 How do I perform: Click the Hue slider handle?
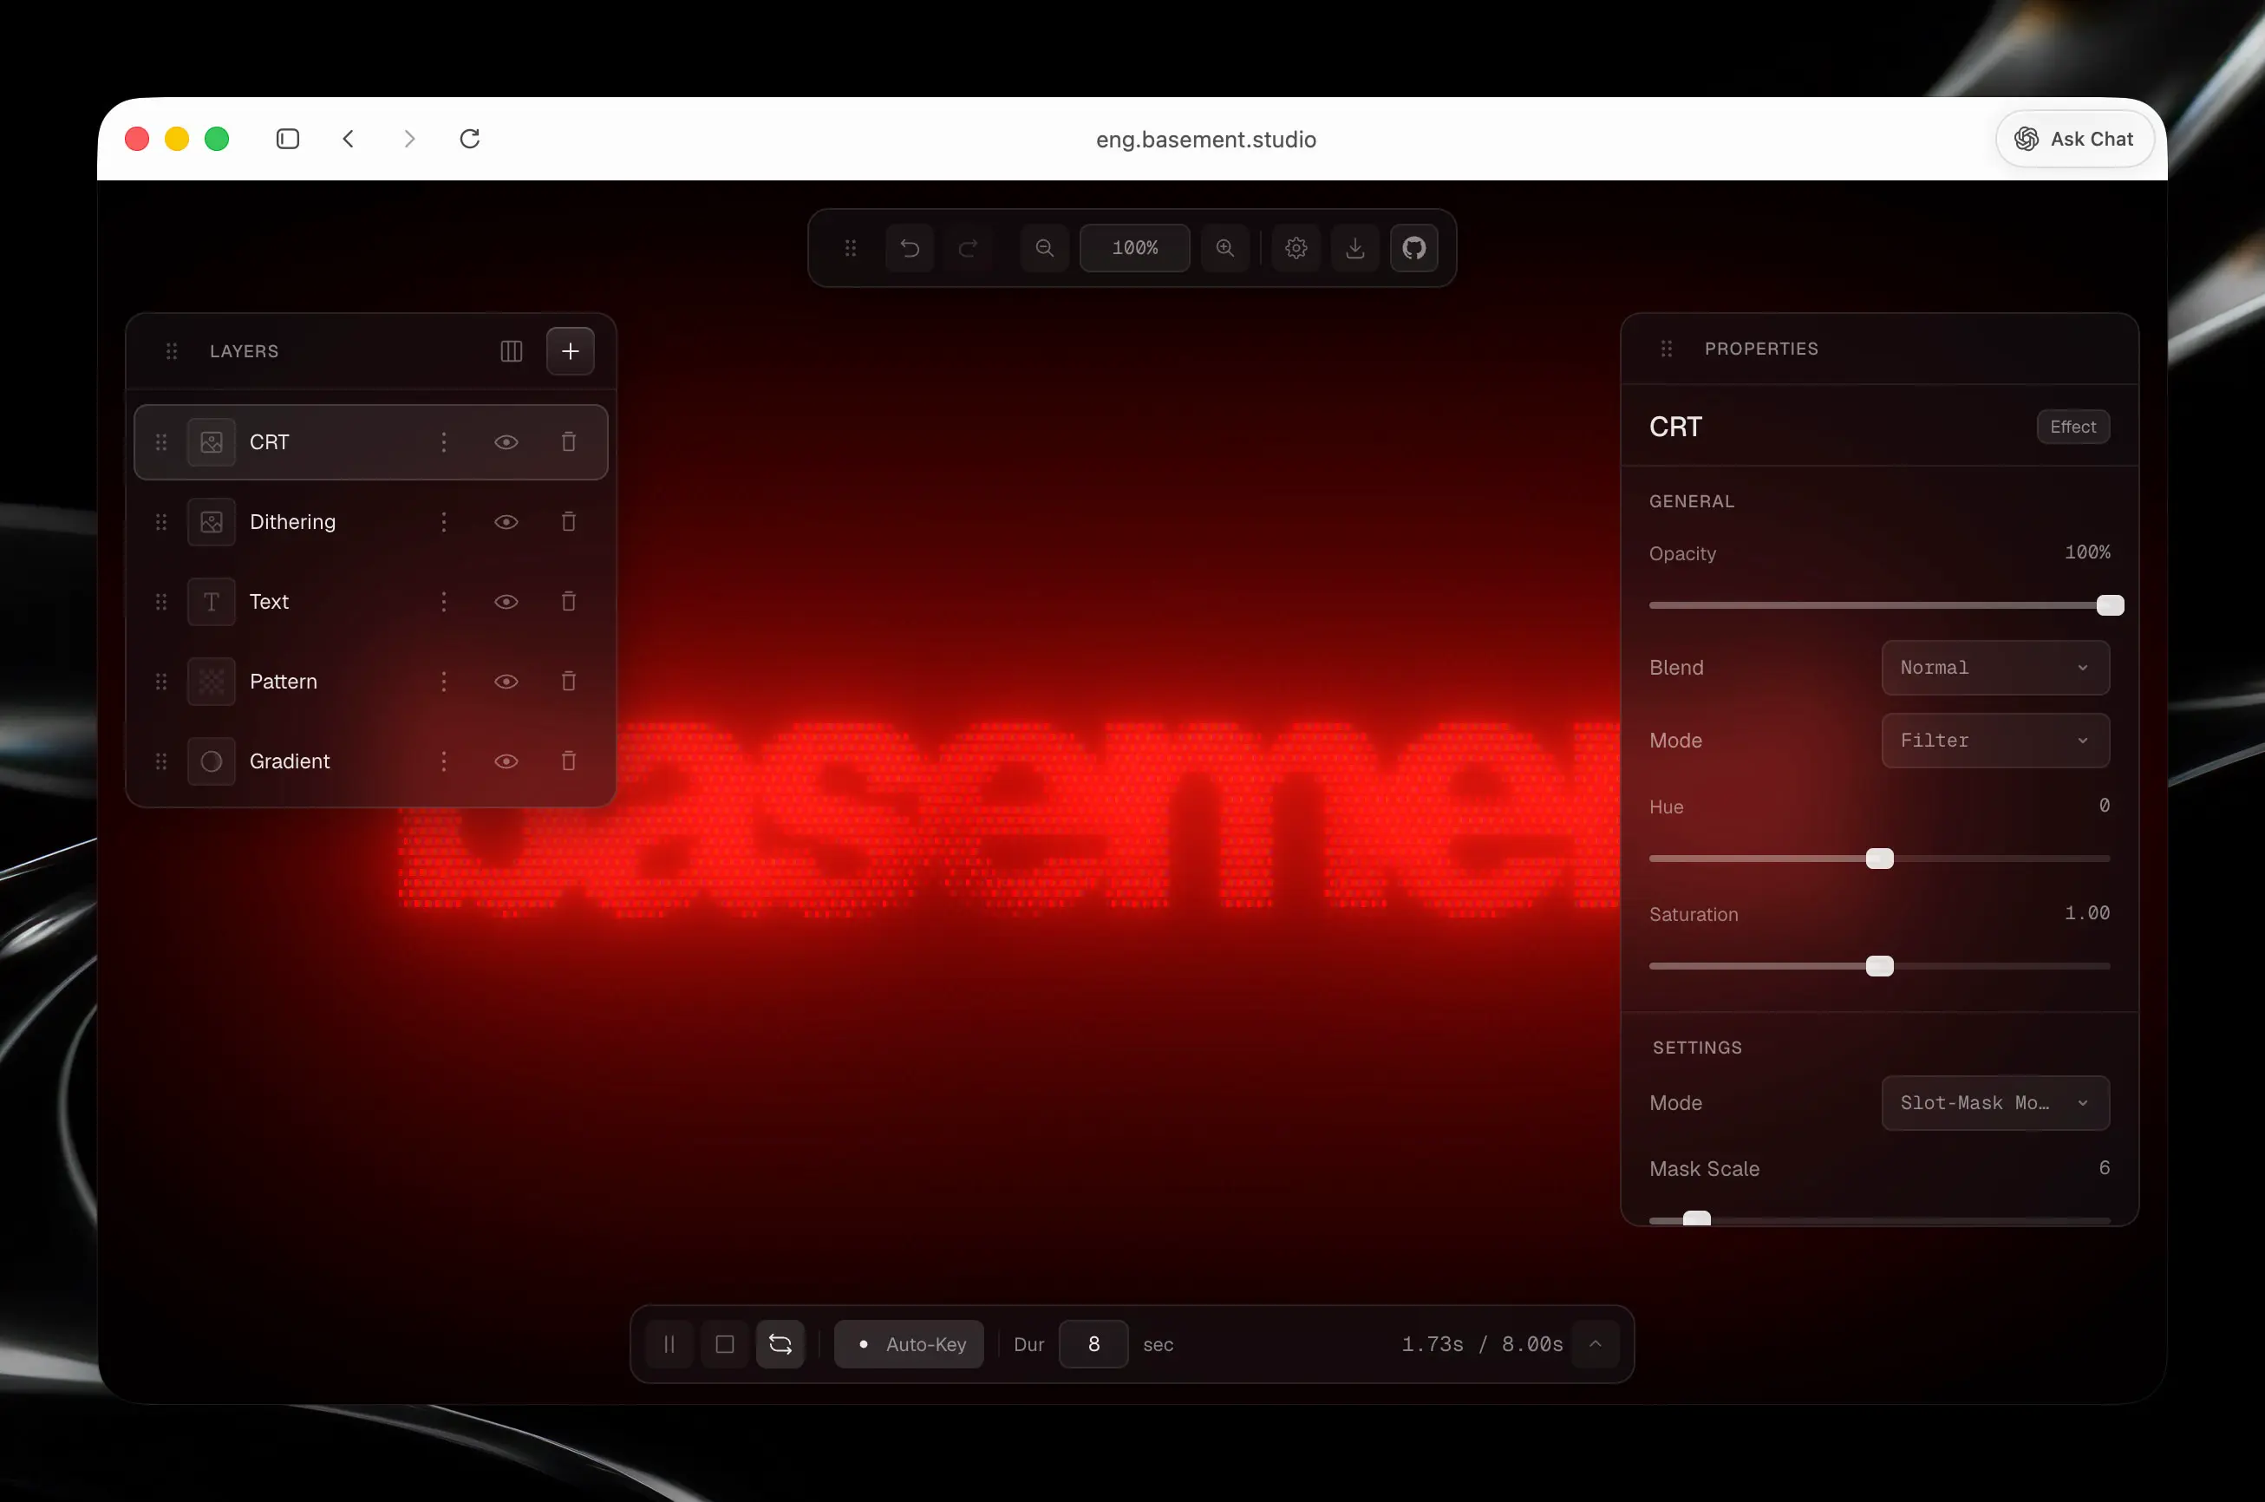(1879, 859)
